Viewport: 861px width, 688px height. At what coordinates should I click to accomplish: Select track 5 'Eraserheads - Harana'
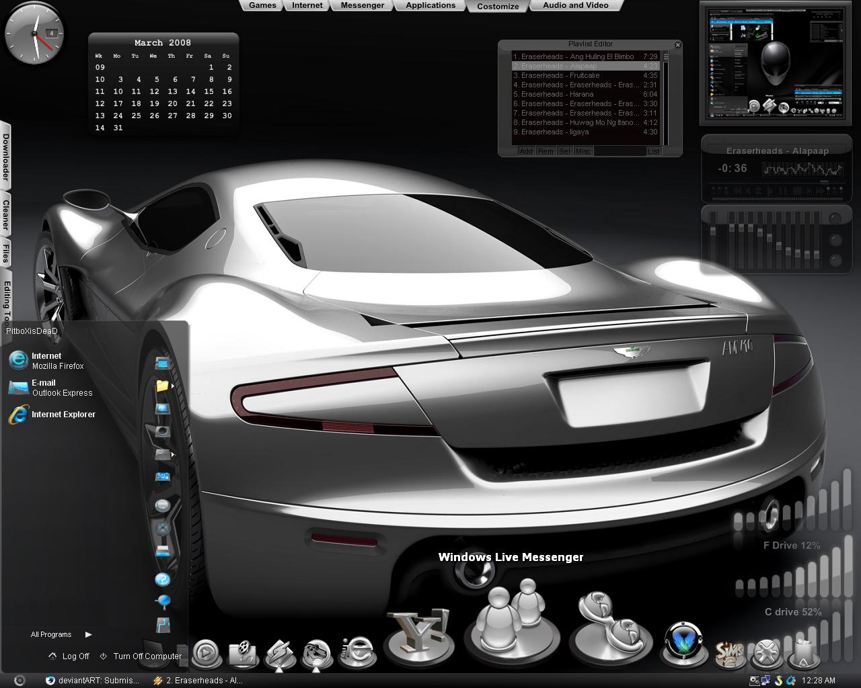[x=585, y=94]
